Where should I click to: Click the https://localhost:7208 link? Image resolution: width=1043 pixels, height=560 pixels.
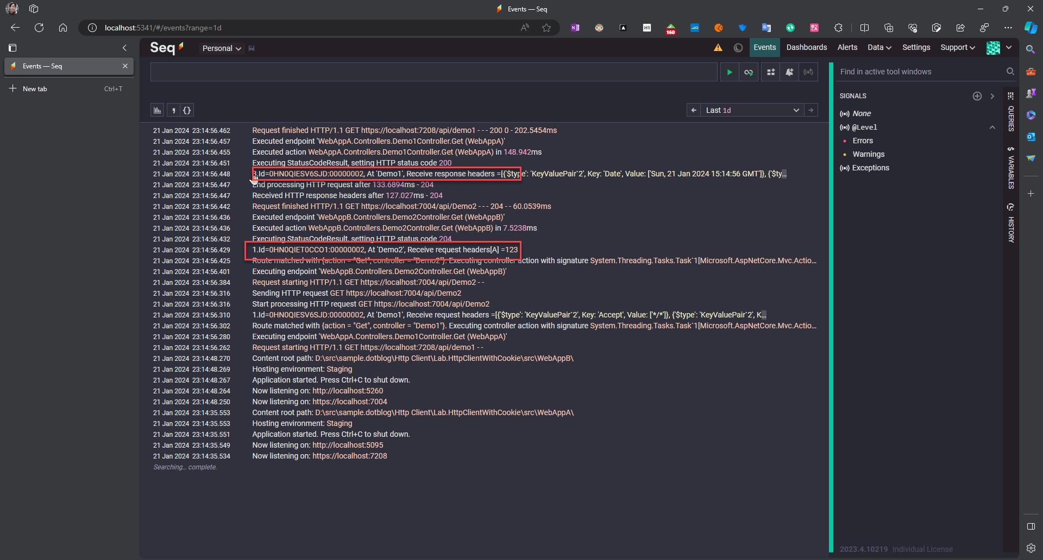pos(349,456)
